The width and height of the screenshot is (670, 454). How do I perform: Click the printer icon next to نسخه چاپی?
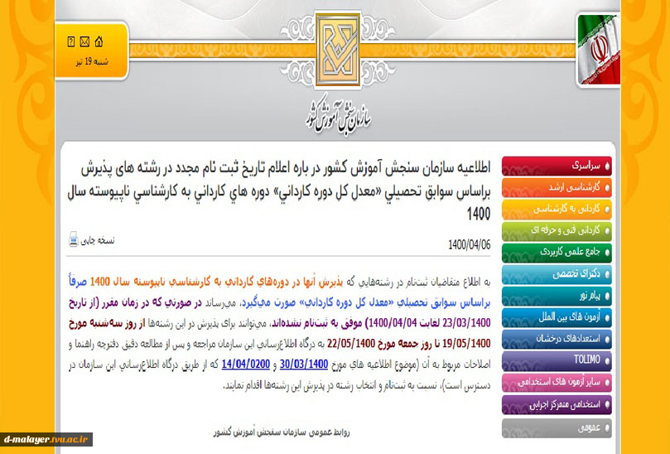pos(74,239)
